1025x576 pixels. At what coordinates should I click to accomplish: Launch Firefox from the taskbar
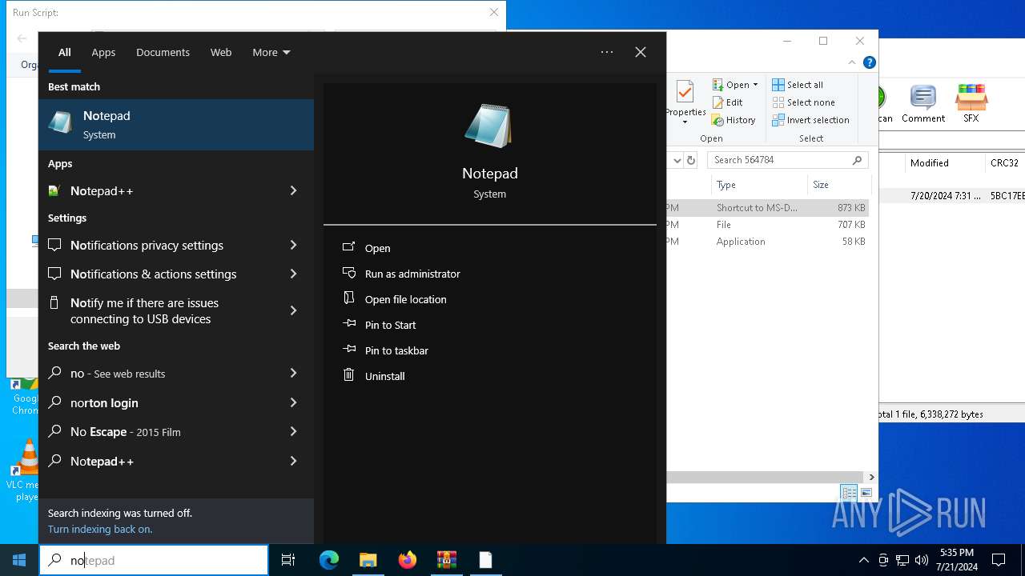[x=408, y=560]
